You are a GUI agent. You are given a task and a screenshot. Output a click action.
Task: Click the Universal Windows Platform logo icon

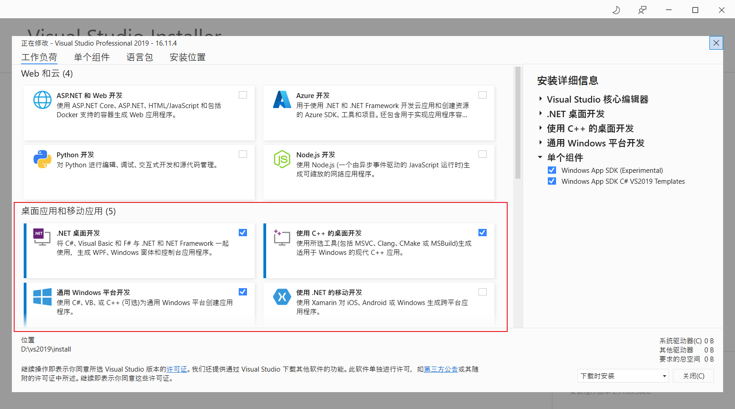[x=42, y=297]
